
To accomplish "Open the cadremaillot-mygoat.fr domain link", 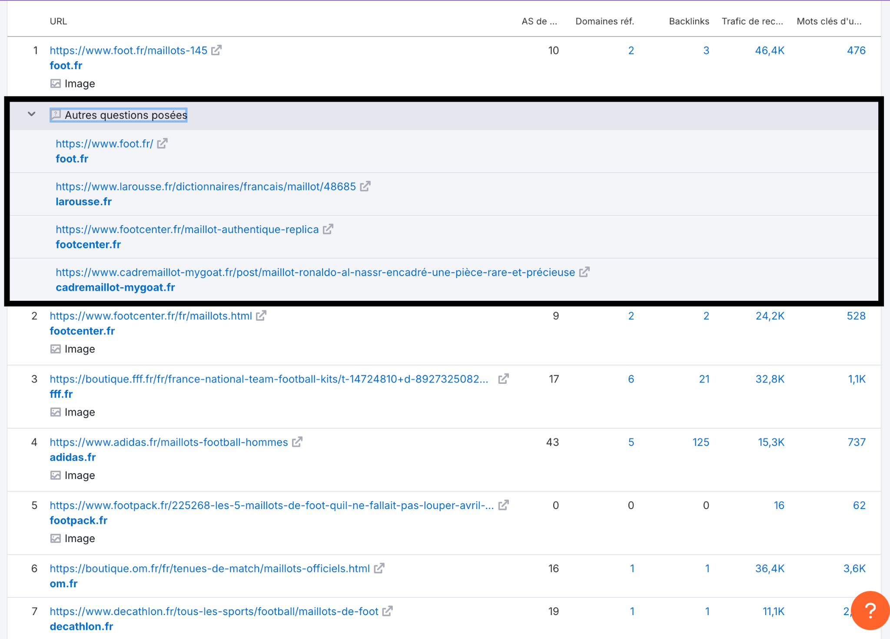I will pyautogui.click(x=115, y=287).
